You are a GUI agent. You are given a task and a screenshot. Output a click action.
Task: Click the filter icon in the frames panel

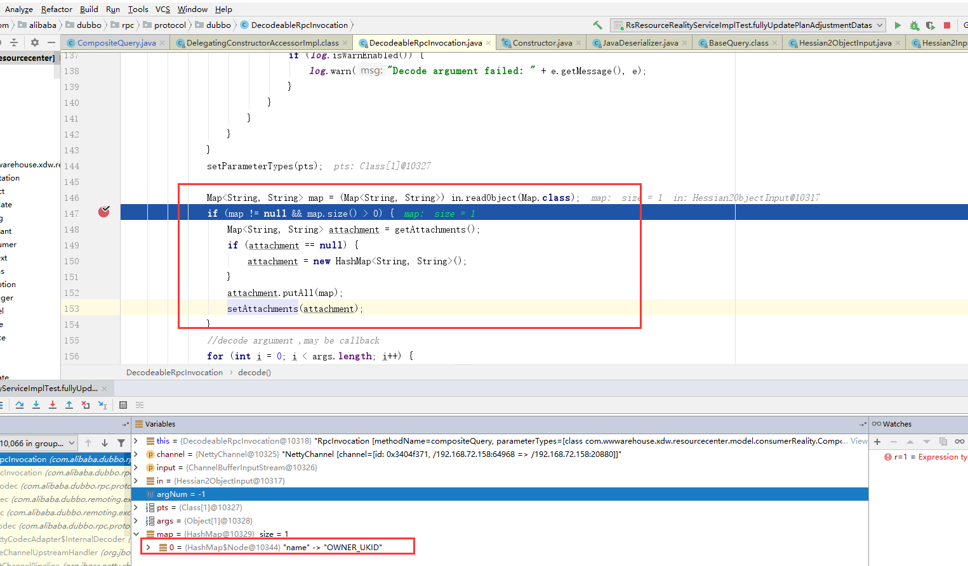click(x=121, y=442)
